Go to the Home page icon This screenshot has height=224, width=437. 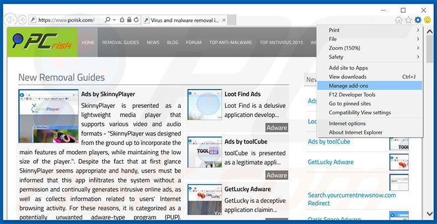tap(399, 20)
